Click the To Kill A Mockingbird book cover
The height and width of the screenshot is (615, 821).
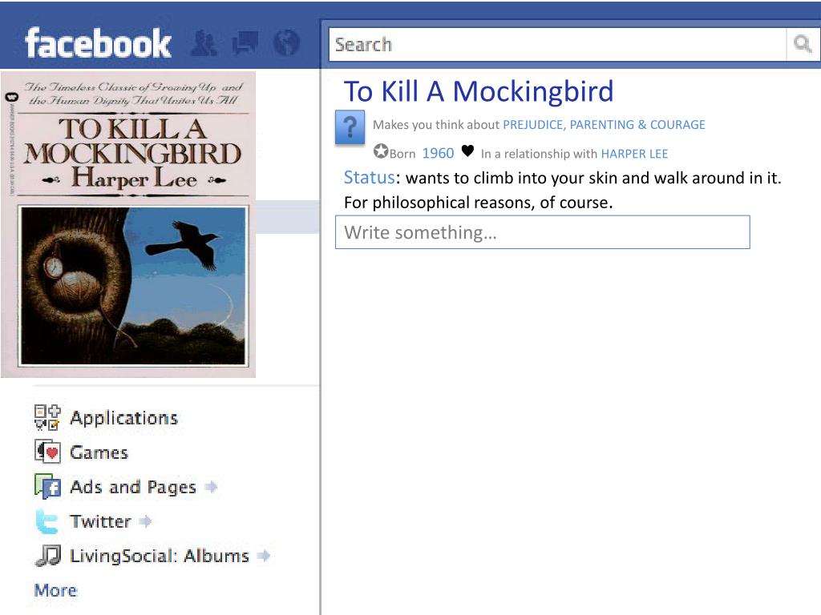[x=128, y=225]
